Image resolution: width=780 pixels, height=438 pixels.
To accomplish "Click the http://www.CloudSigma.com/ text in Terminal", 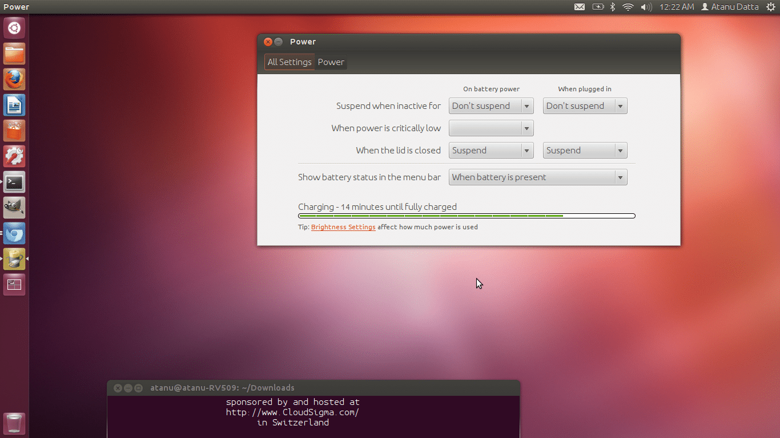I will pyautogui.click(x=292, y=412).
